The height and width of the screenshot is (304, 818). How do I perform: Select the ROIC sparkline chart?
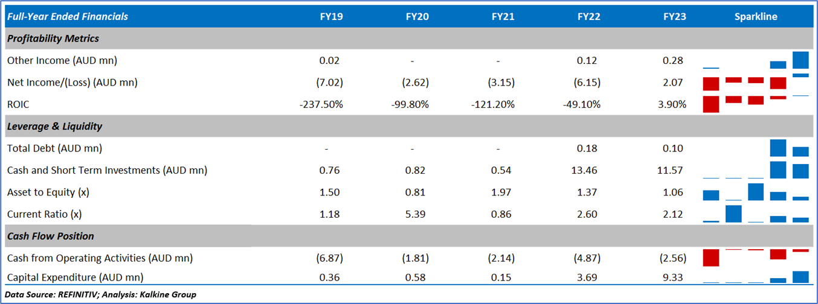(756, 103)
